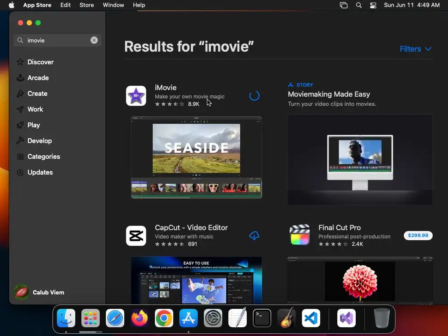This screenshot has width=448, height=336.
Task: Open Launchpad from the Dock
Action: pyautogui.click(x=91, y=318)
